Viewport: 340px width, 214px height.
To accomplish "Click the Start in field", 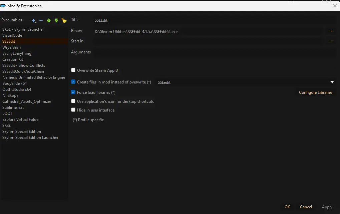I will click(209, 42).
